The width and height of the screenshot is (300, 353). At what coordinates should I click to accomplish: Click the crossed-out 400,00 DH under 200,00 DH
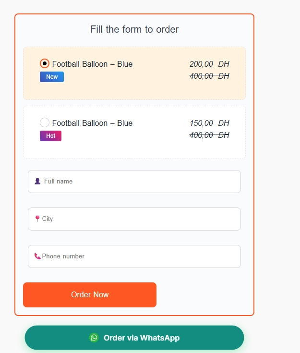(209, 76)
